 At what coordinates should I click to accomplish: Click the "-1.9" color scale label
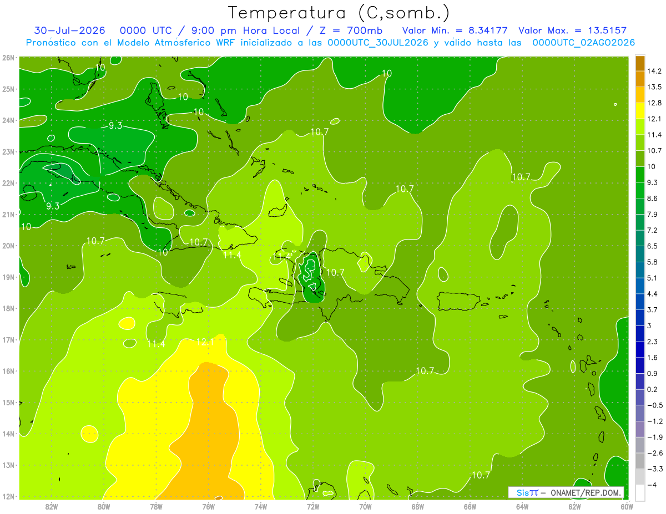655,437
